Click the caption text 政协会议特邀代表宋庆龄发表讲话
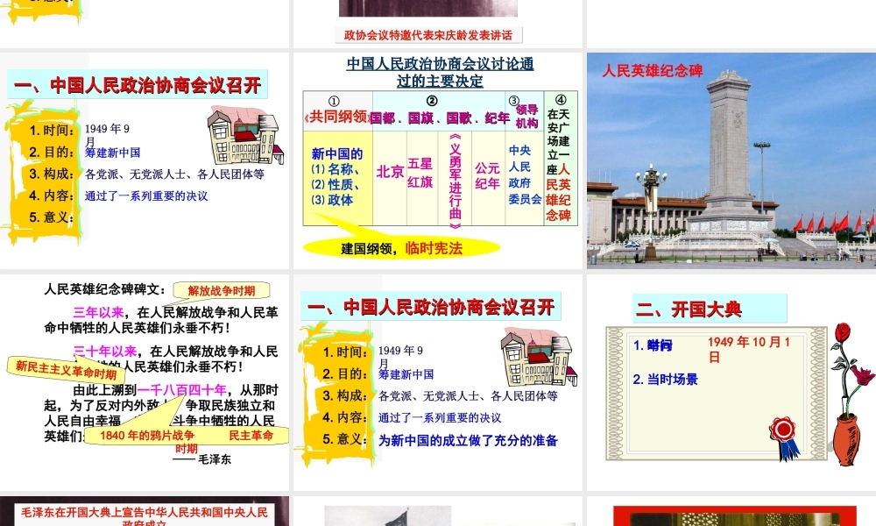This screenshot has height=526, width=876. (x=428, y=35)
